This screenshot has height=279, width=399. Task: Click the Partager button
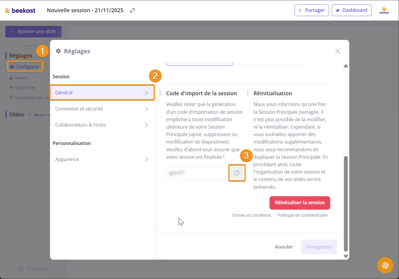311,10
